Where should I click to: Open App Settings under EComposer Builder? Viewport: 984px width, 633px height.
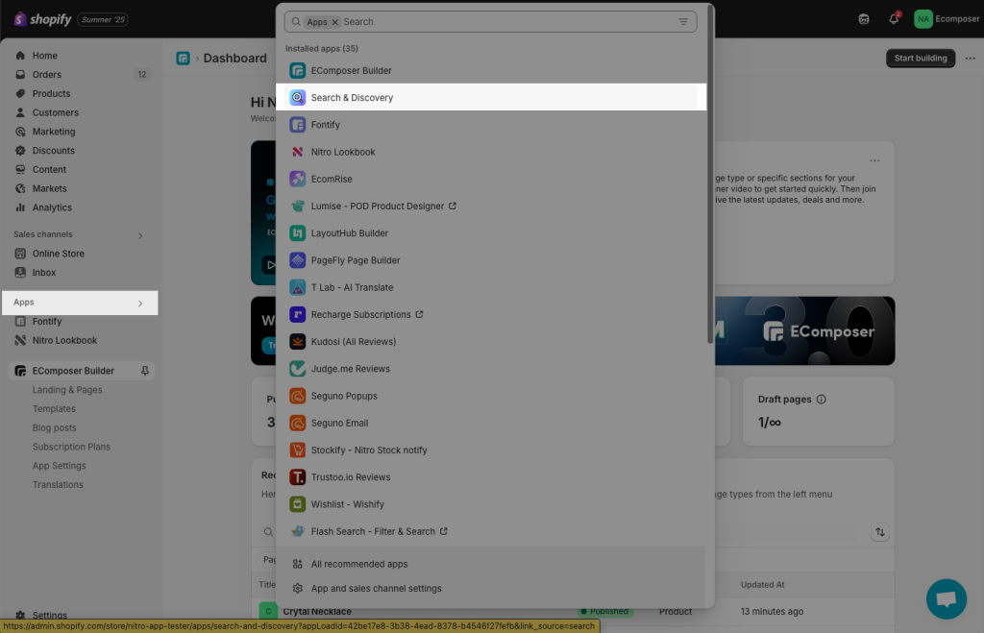pyautogui.click(x=59, y=466)
